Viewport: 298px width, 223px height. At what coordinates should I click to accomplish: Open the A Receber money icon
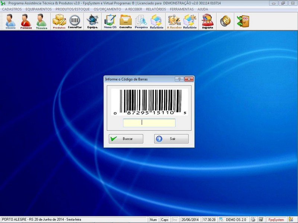[x=174, y=22]
